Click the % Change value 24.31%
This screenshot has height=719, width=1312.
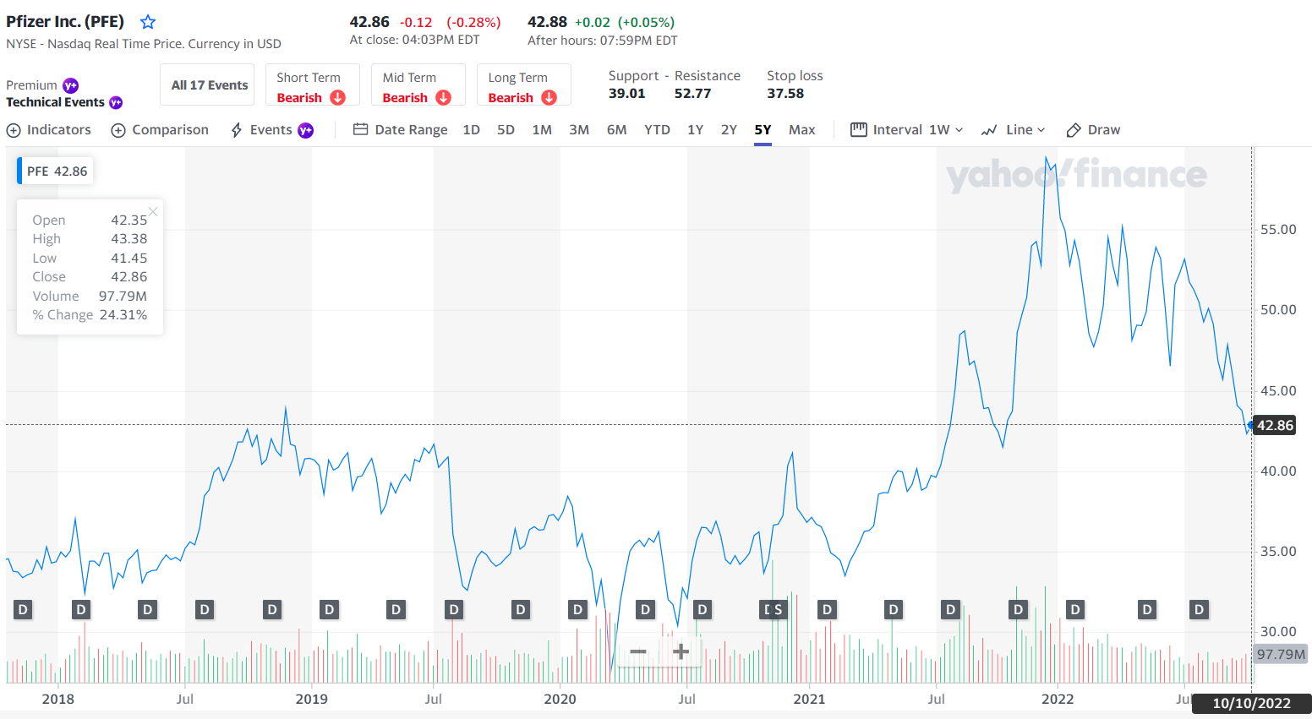(x=123, y=315)
